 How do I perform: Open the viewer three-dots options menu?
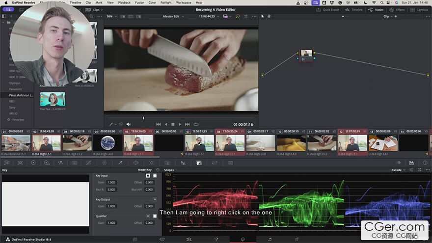tap(254, 16)
